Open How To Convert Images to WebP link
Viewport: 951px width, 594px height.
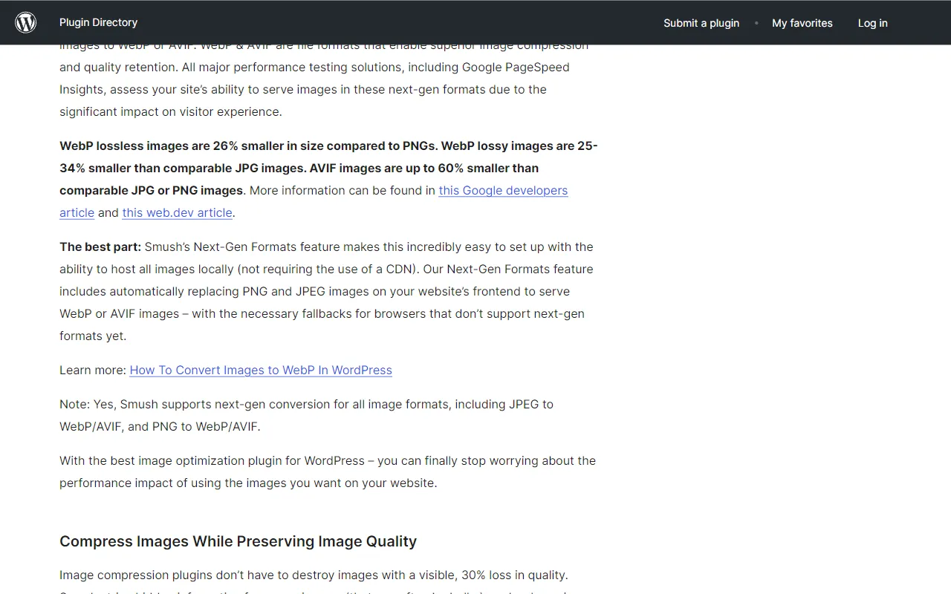pos(261,371)
